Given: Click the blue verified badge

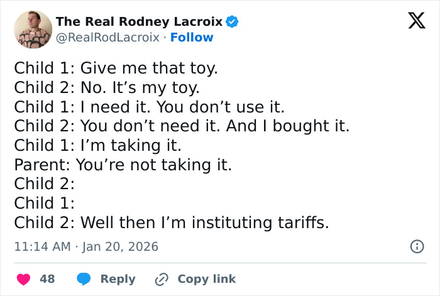Looking at the screenshot, I should click(x=232, y=22).
